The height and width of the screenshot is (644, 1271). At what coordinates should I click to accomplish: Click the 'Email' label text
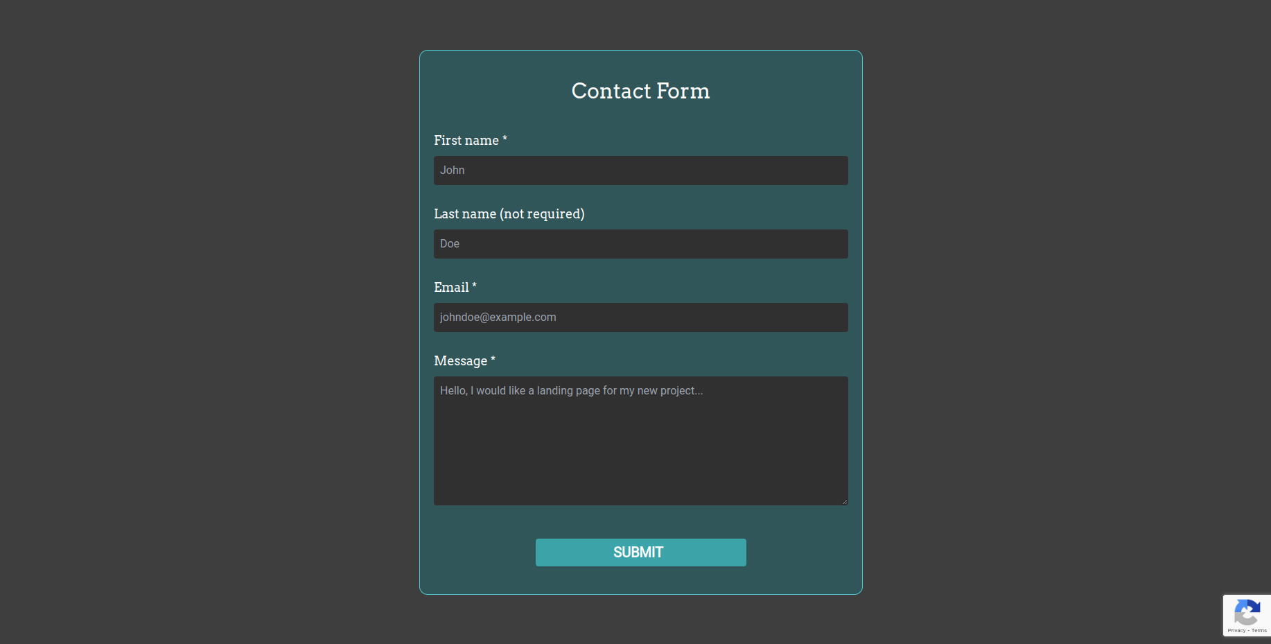(451, 288)
